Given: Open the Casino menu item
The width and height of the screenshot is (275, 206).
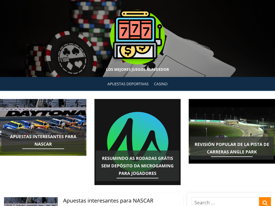Looking at the screenshot, I should point(161,84).
